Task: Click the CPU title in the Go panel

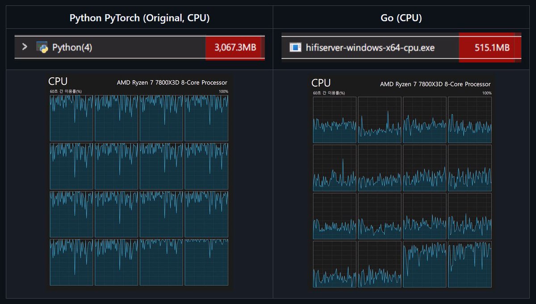Action: (321, 83)
